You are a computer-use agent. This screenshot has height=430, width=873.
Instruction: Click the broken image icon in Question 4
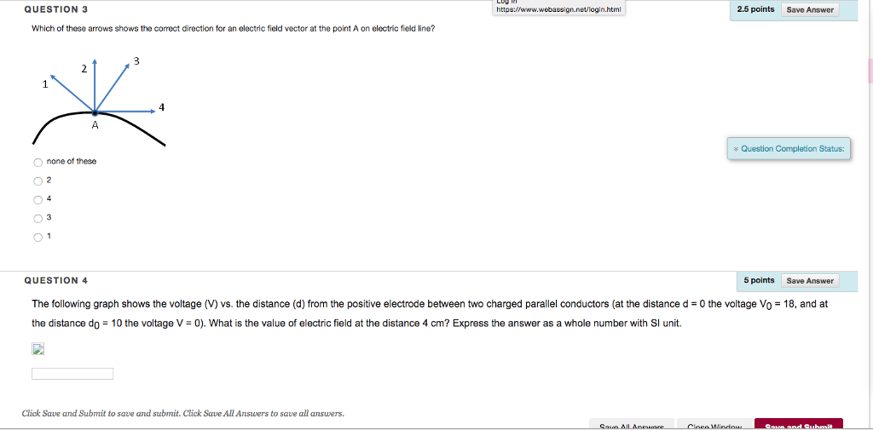[38, 349]
